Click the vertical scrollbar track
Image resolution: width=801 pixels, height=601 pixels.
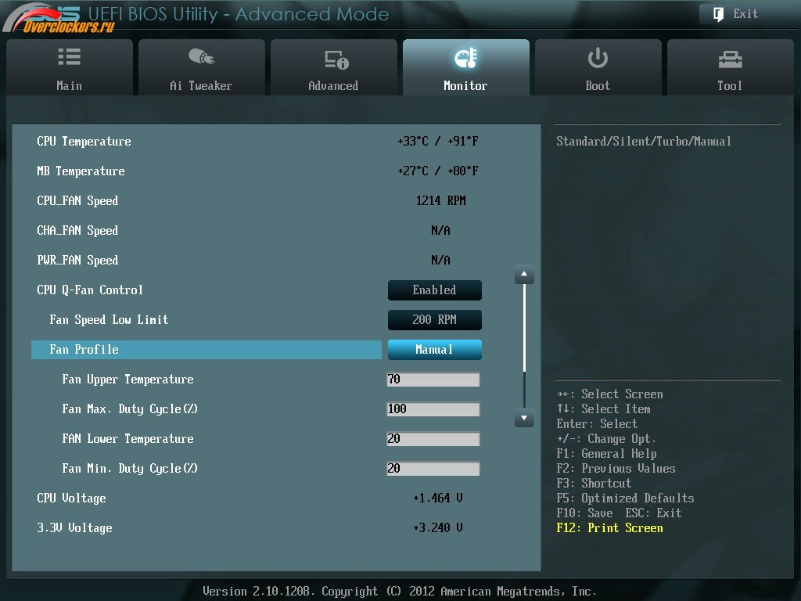point(524,346)
